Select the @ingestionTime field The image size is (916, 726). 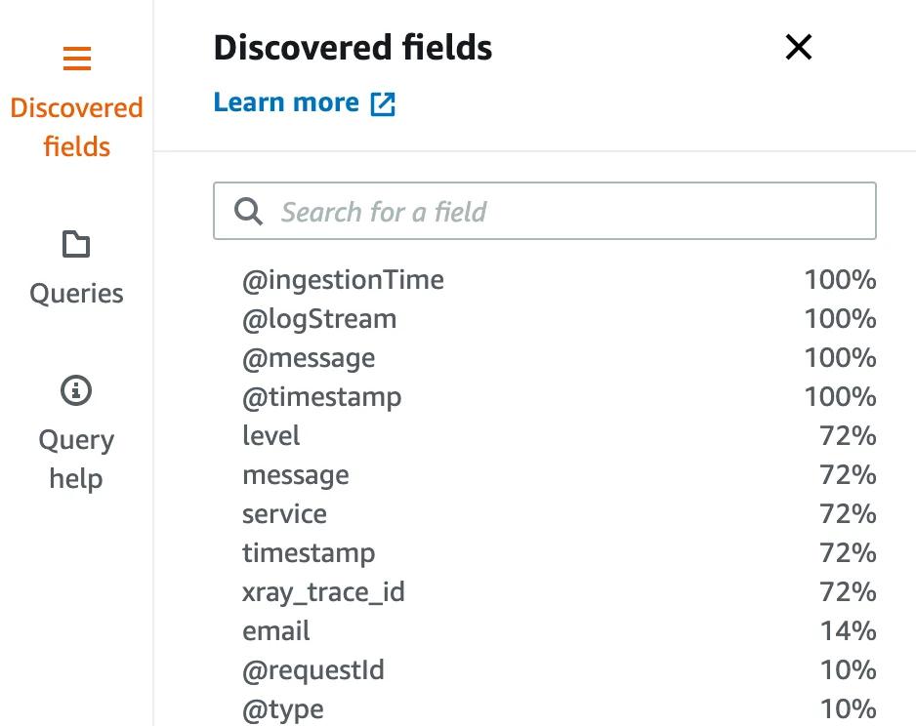tap(344, 280)
